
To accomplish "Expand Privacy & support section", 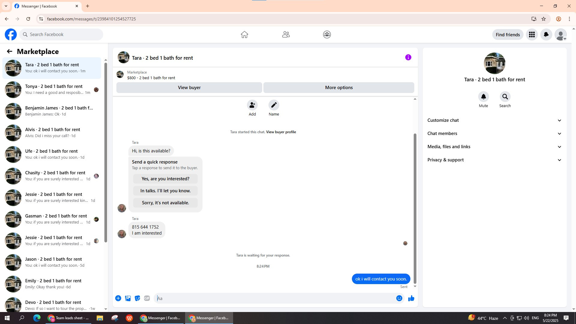I will click(x=494, y=160).
